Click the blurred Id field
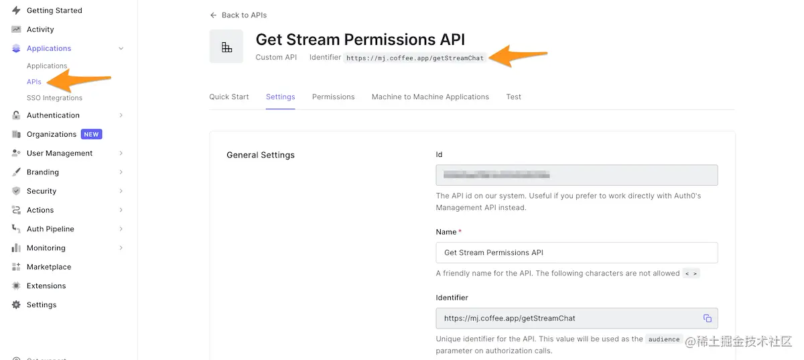Viewport: 804px width, 360px height. point(577,175)
